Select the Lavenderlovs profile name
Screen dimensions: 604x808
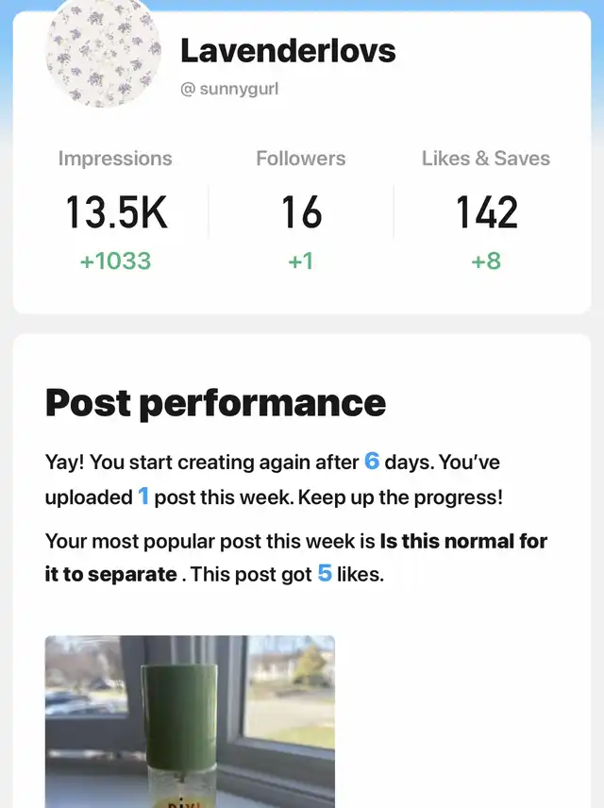point(288,51)
